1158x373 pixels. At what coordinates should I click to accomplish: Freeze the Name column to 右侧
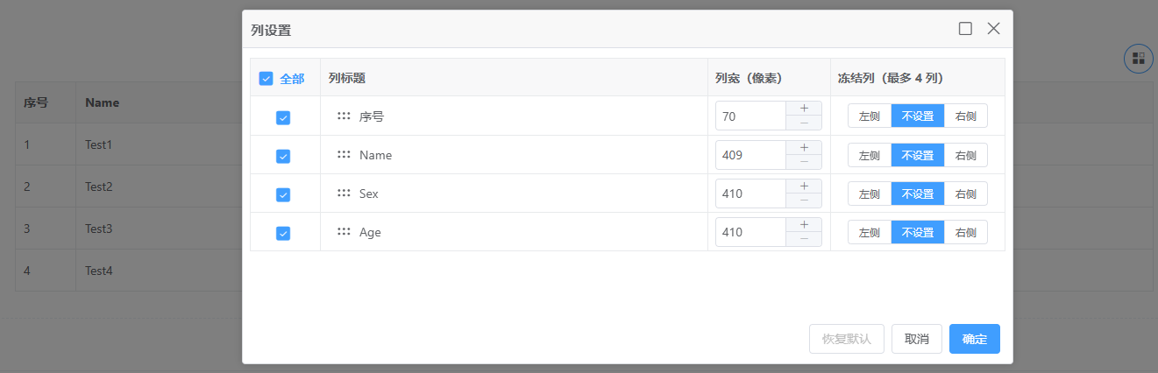point(966,155)
